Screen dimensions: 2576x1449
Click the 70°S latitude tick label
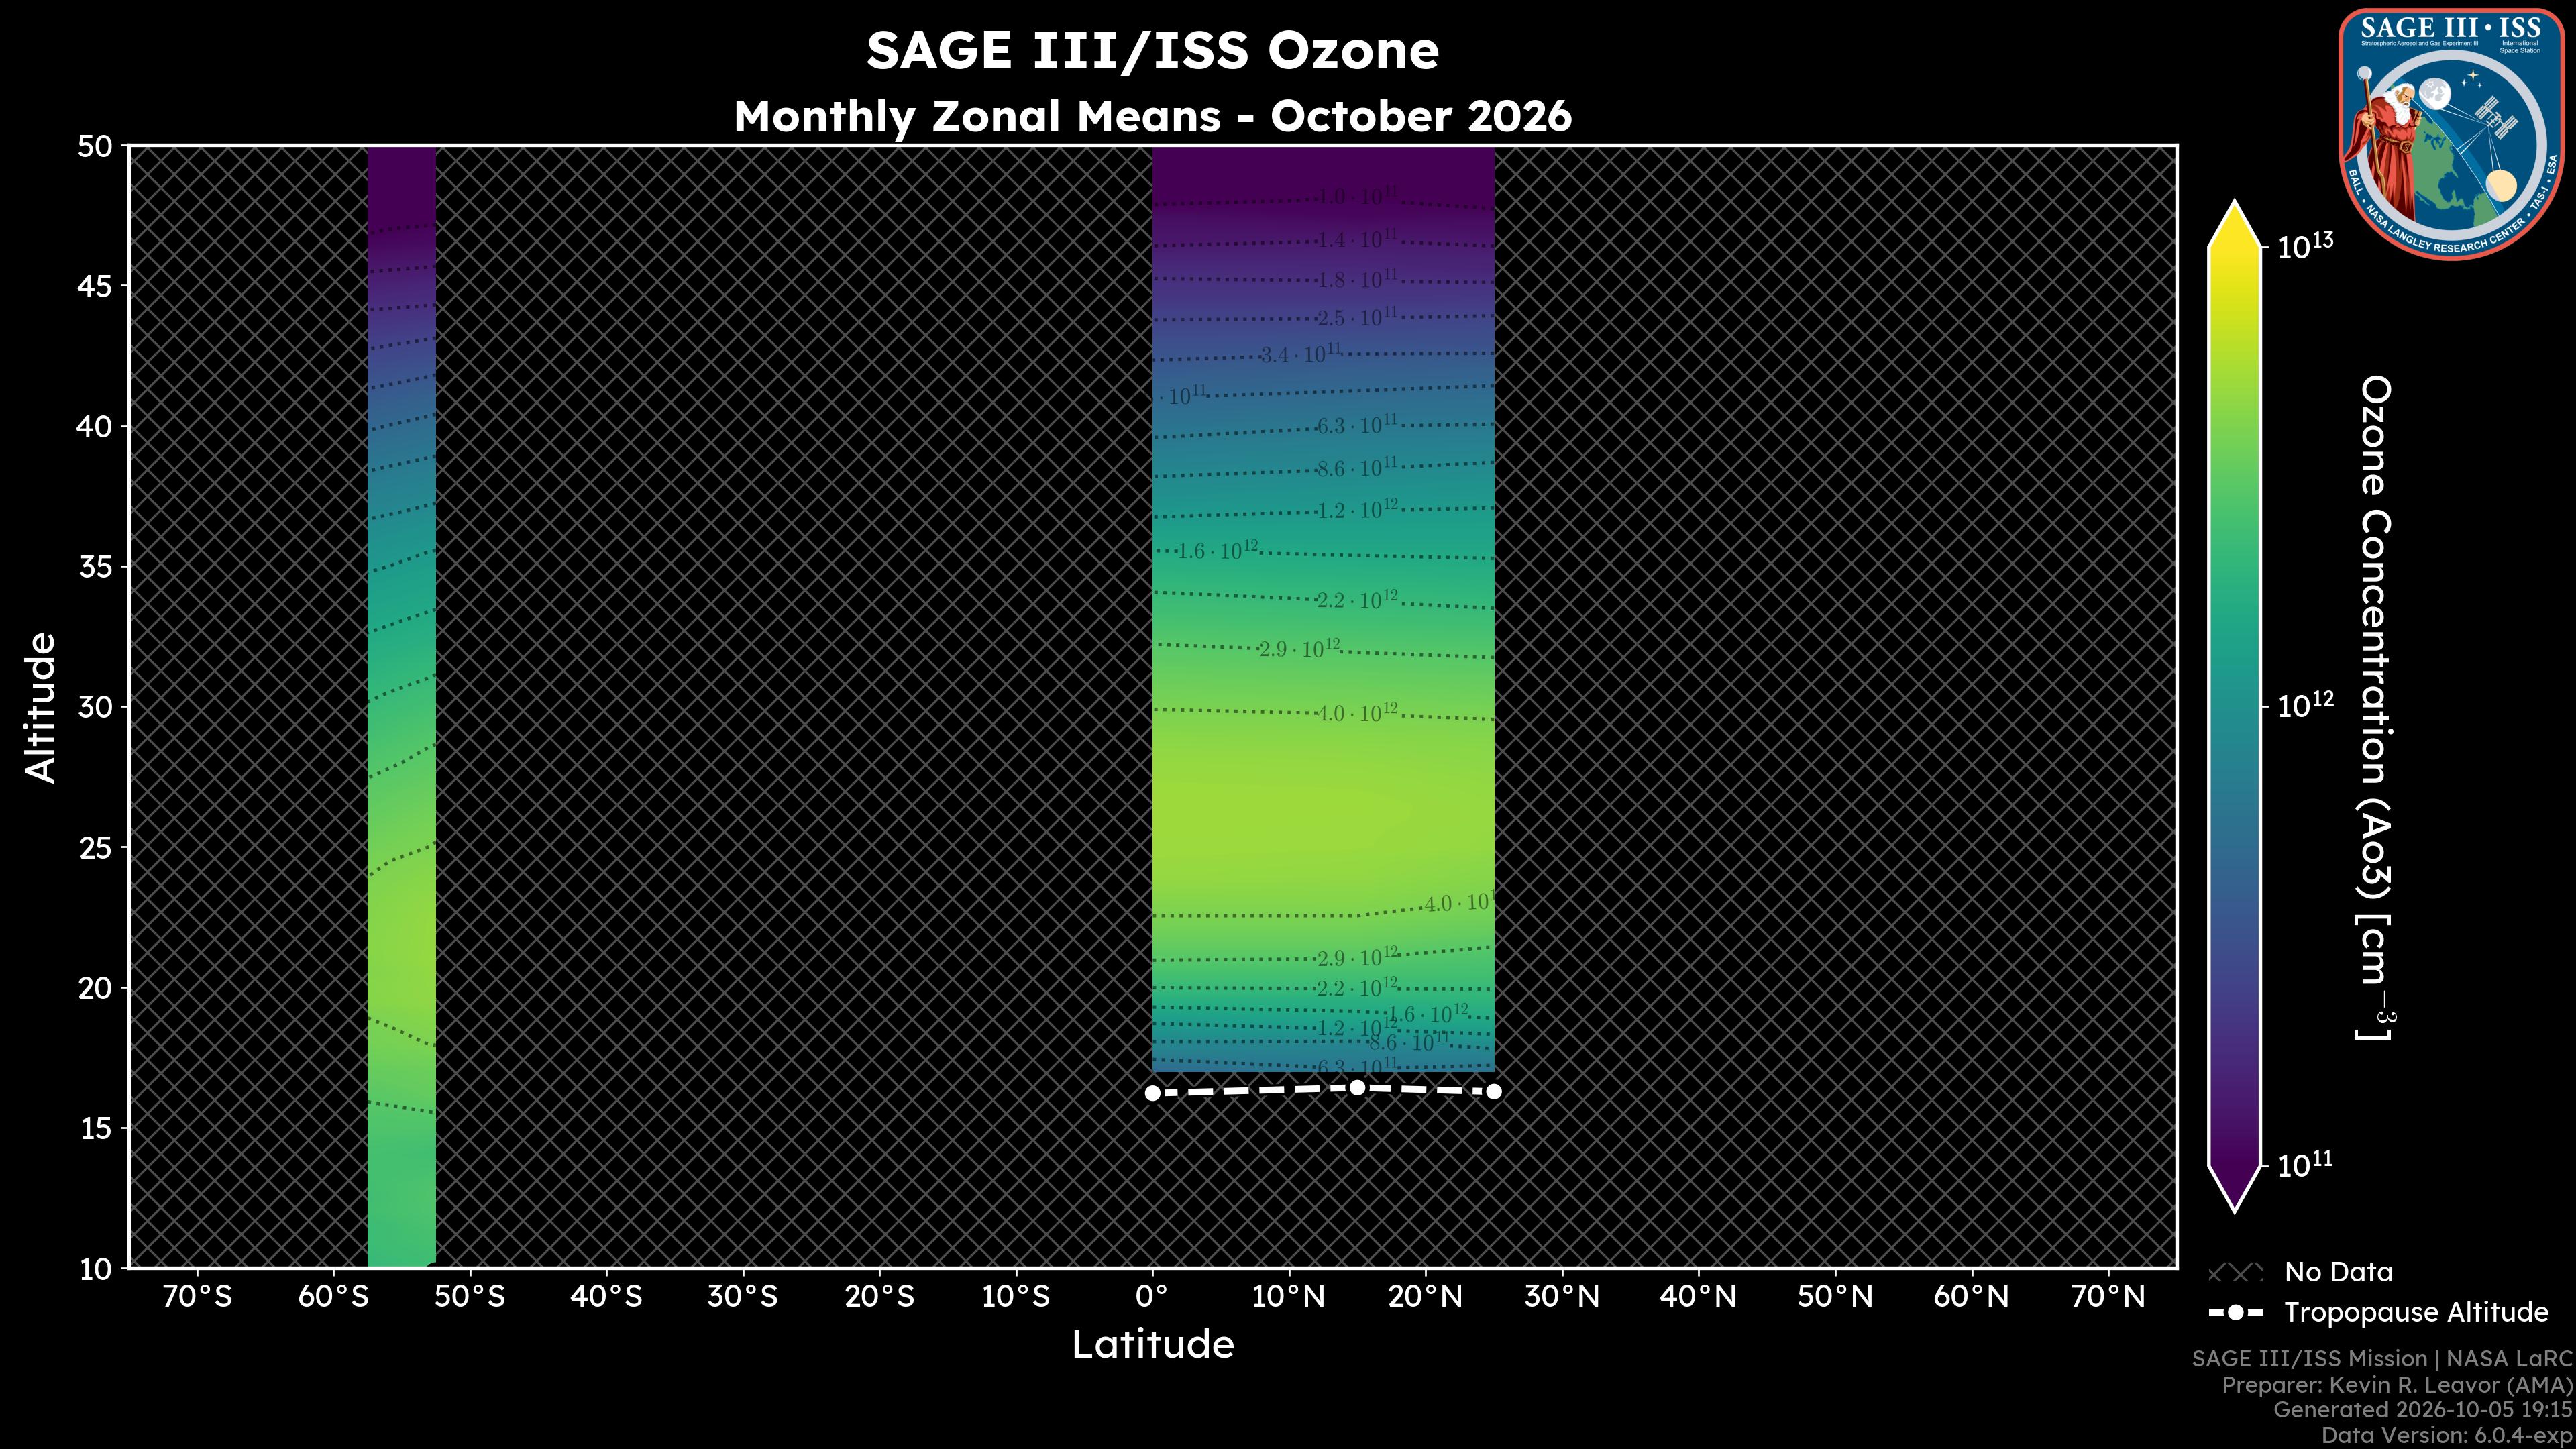197,1297
